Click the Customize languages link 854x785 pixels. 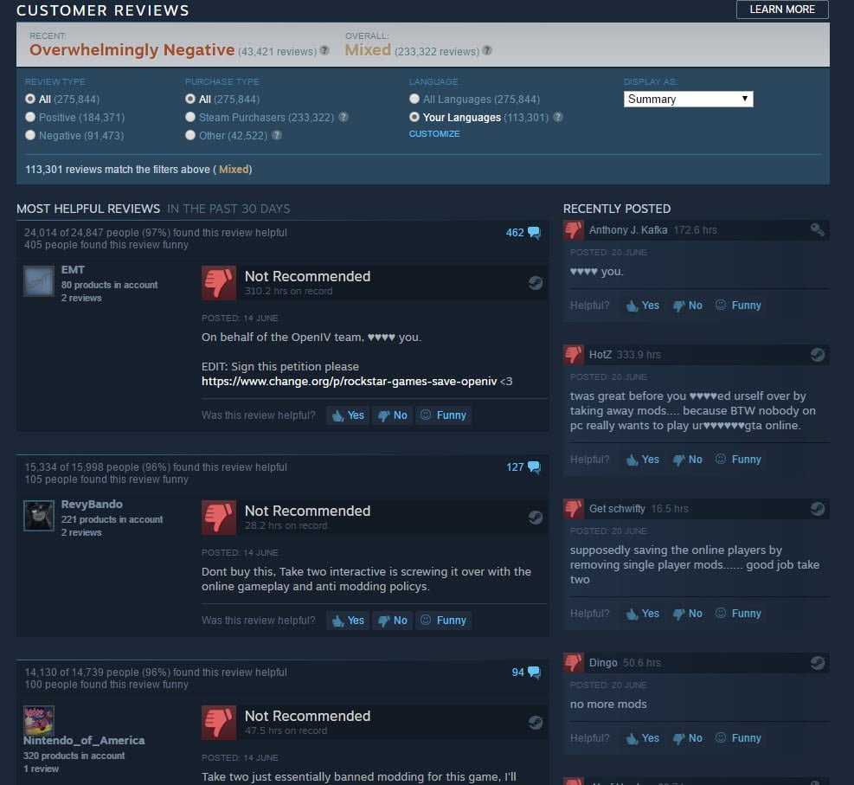click(434, 134)
